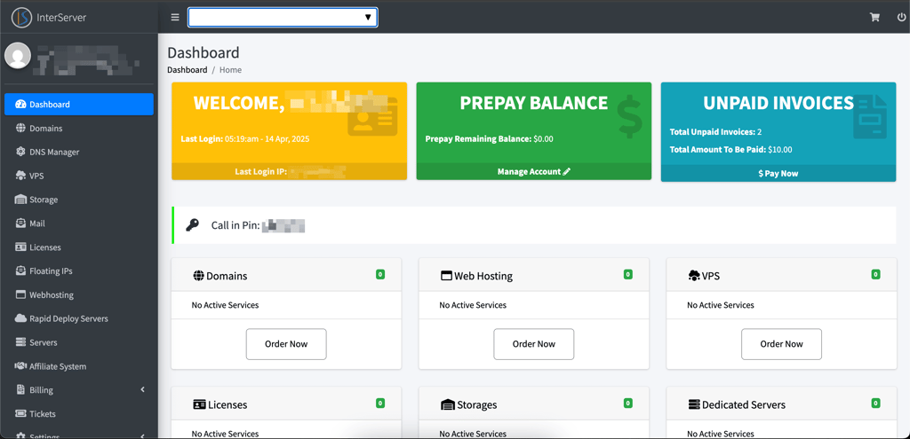Viewport: 910px width, 439px height.
Task: Click Pay Now in Unpaid Invoices card
Action: coord(778,173)
